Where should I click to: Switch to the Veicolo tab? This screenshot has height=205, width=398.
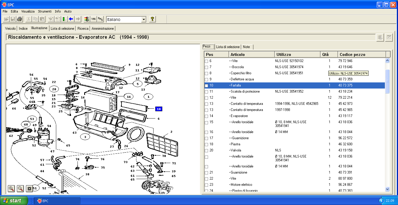pos(10,29)
